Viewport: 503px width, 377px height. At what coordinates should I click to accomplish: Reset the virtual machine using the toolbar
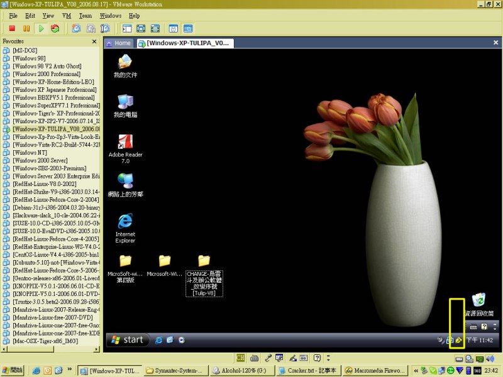(x=55, y=28)
